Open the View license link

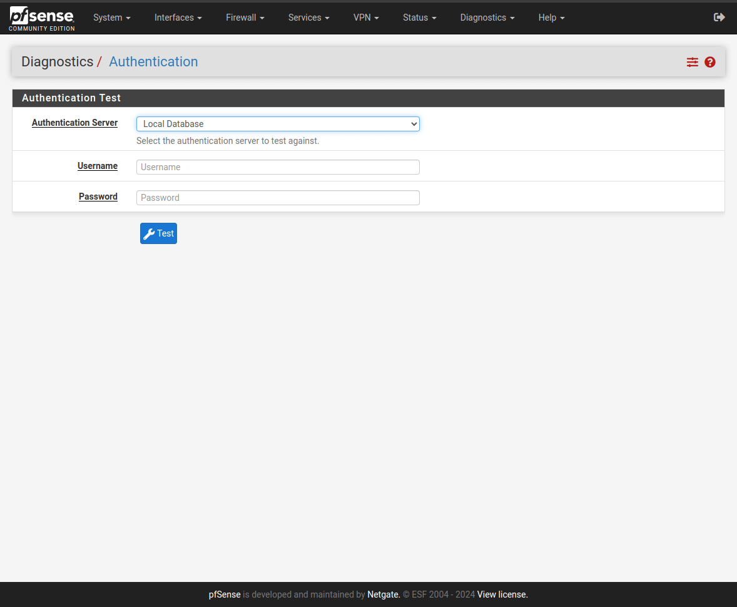pos(502,594)
